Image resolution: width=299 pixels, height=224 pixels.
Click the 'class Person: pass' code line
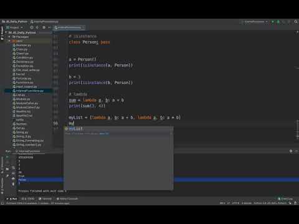[x=89, y=42]
